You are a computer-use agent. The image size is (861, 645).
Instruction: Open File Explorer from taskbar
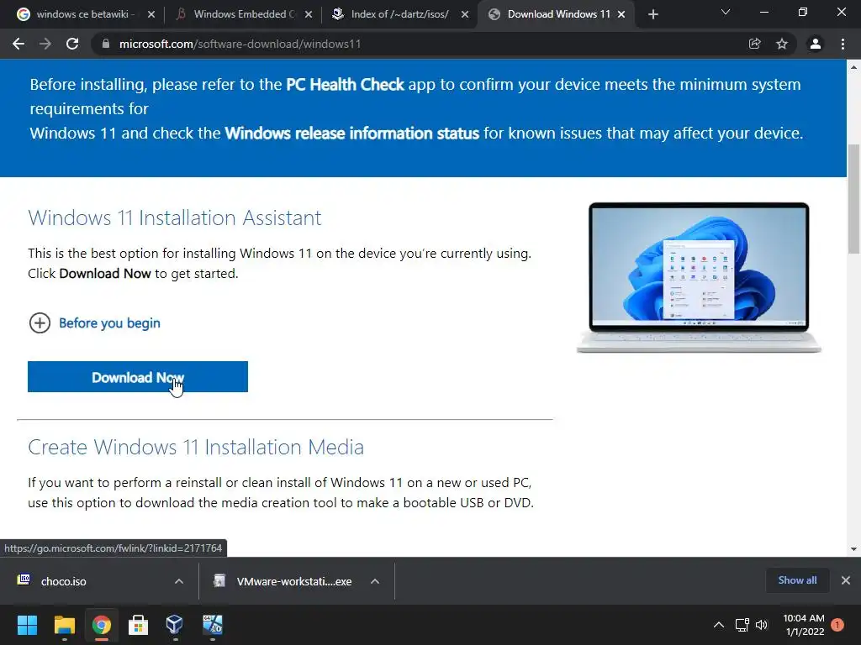pos(64,625)
